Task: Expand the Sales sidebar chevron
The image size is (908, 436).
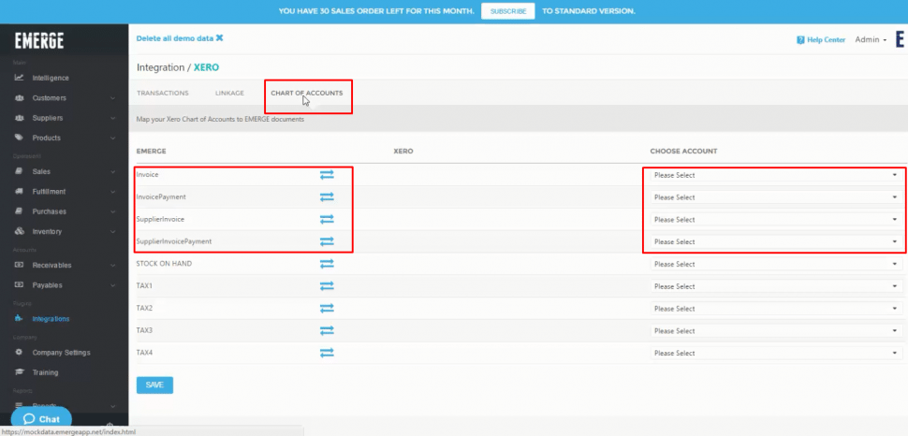Action: (113, 171)
